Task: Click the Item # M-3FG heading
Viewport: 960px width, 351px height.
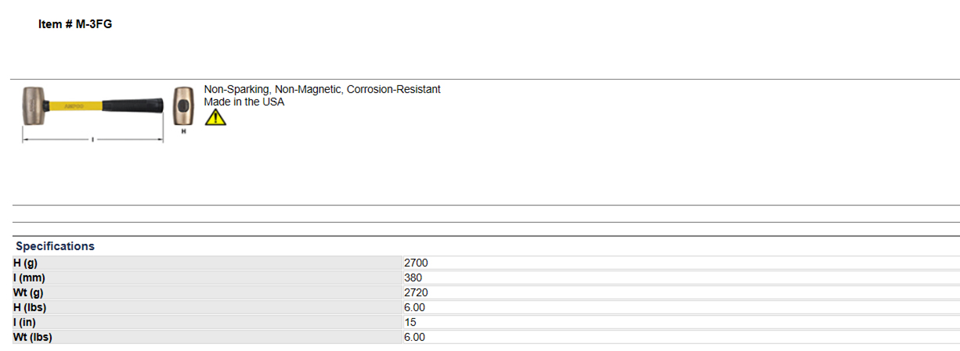Action: 75,24
